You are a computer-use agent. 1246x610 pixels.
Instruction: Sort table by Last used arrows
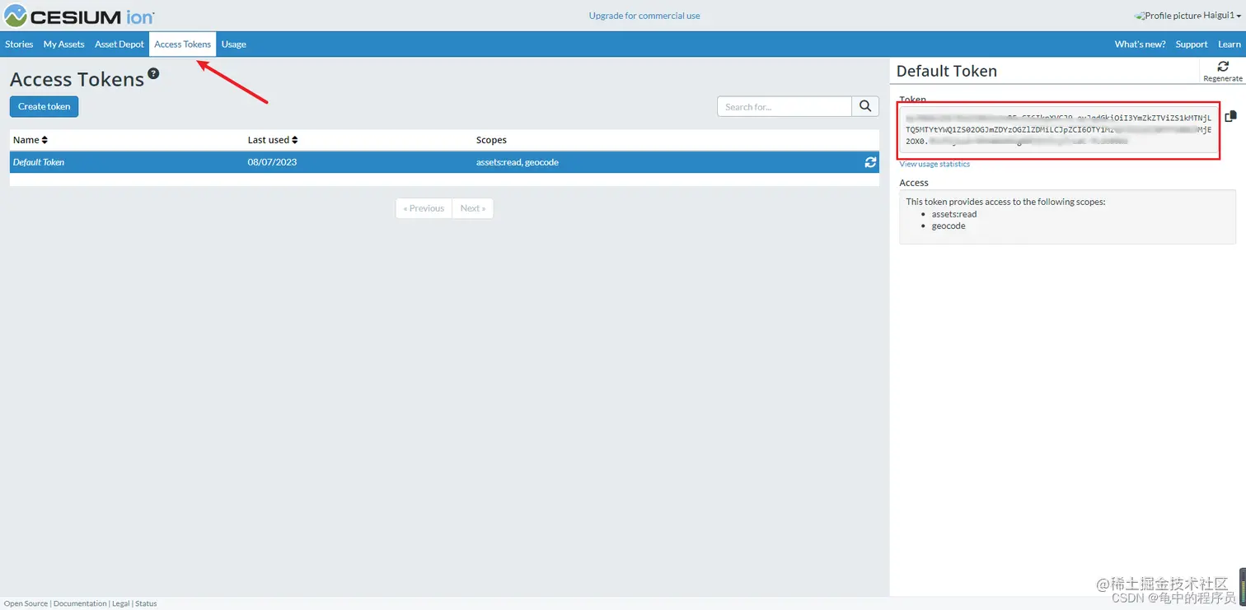coord(294,140)
